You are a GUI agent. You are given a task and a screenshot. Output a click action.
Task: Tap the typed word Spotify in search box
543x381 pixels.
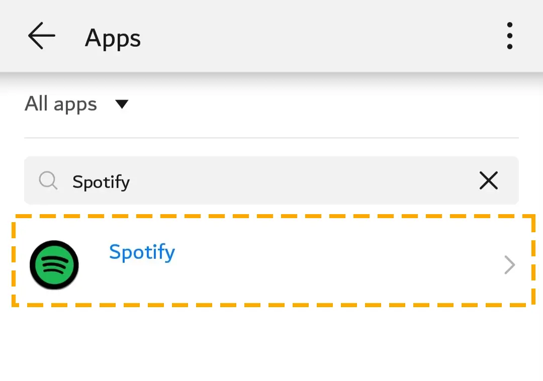101,182
